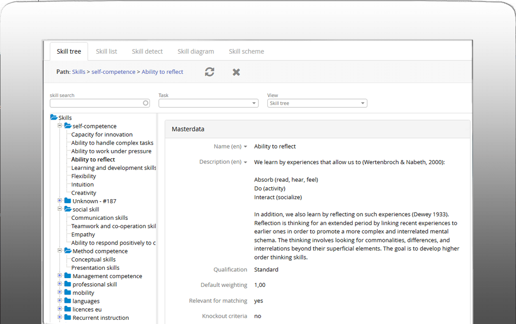
Task: Select Communication skills in the tree
Action: point(100,218)
